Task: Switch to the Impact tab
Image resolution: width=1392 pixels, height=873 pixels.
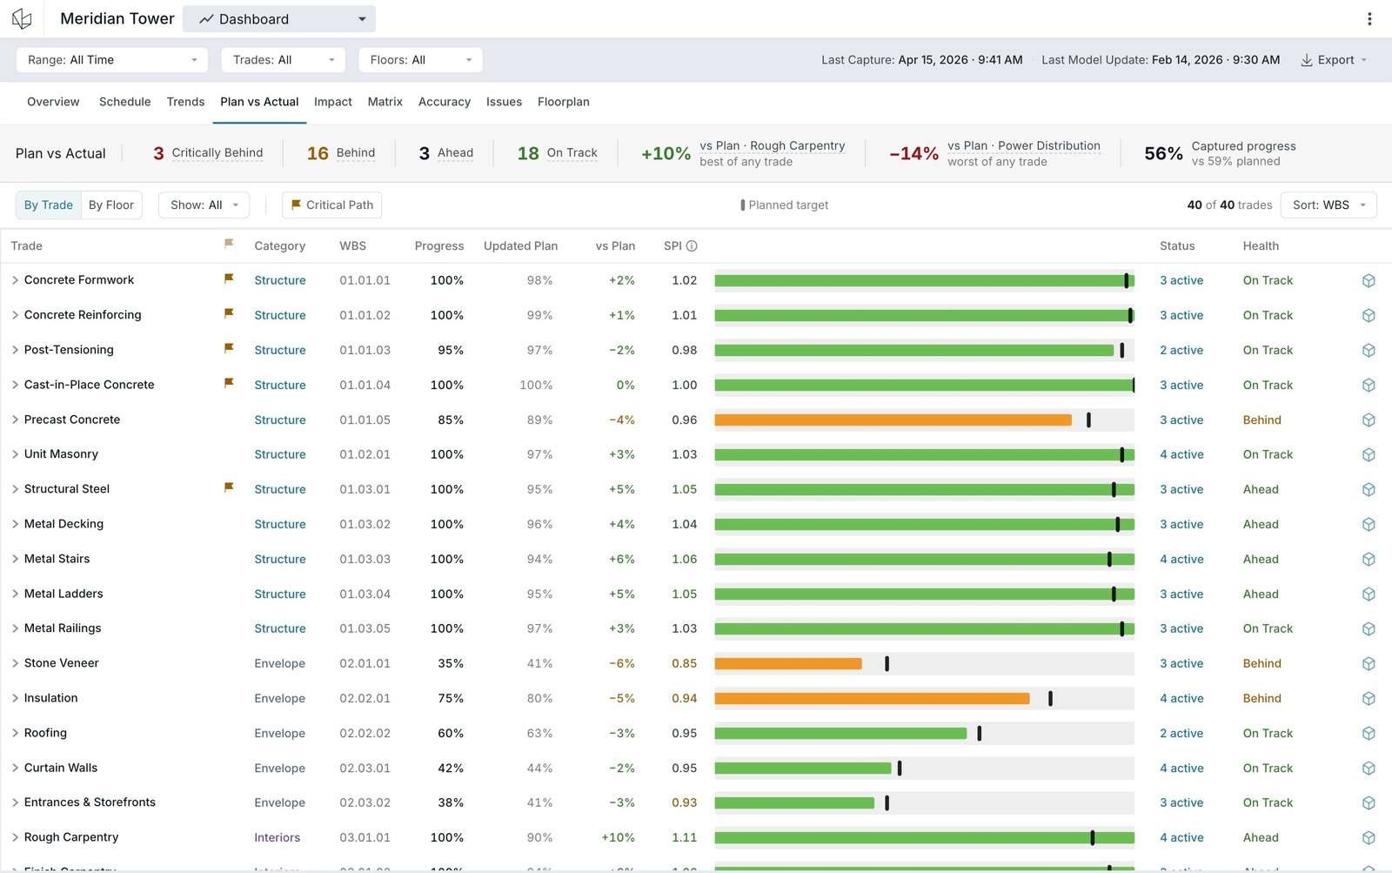Action: [333, 102]
